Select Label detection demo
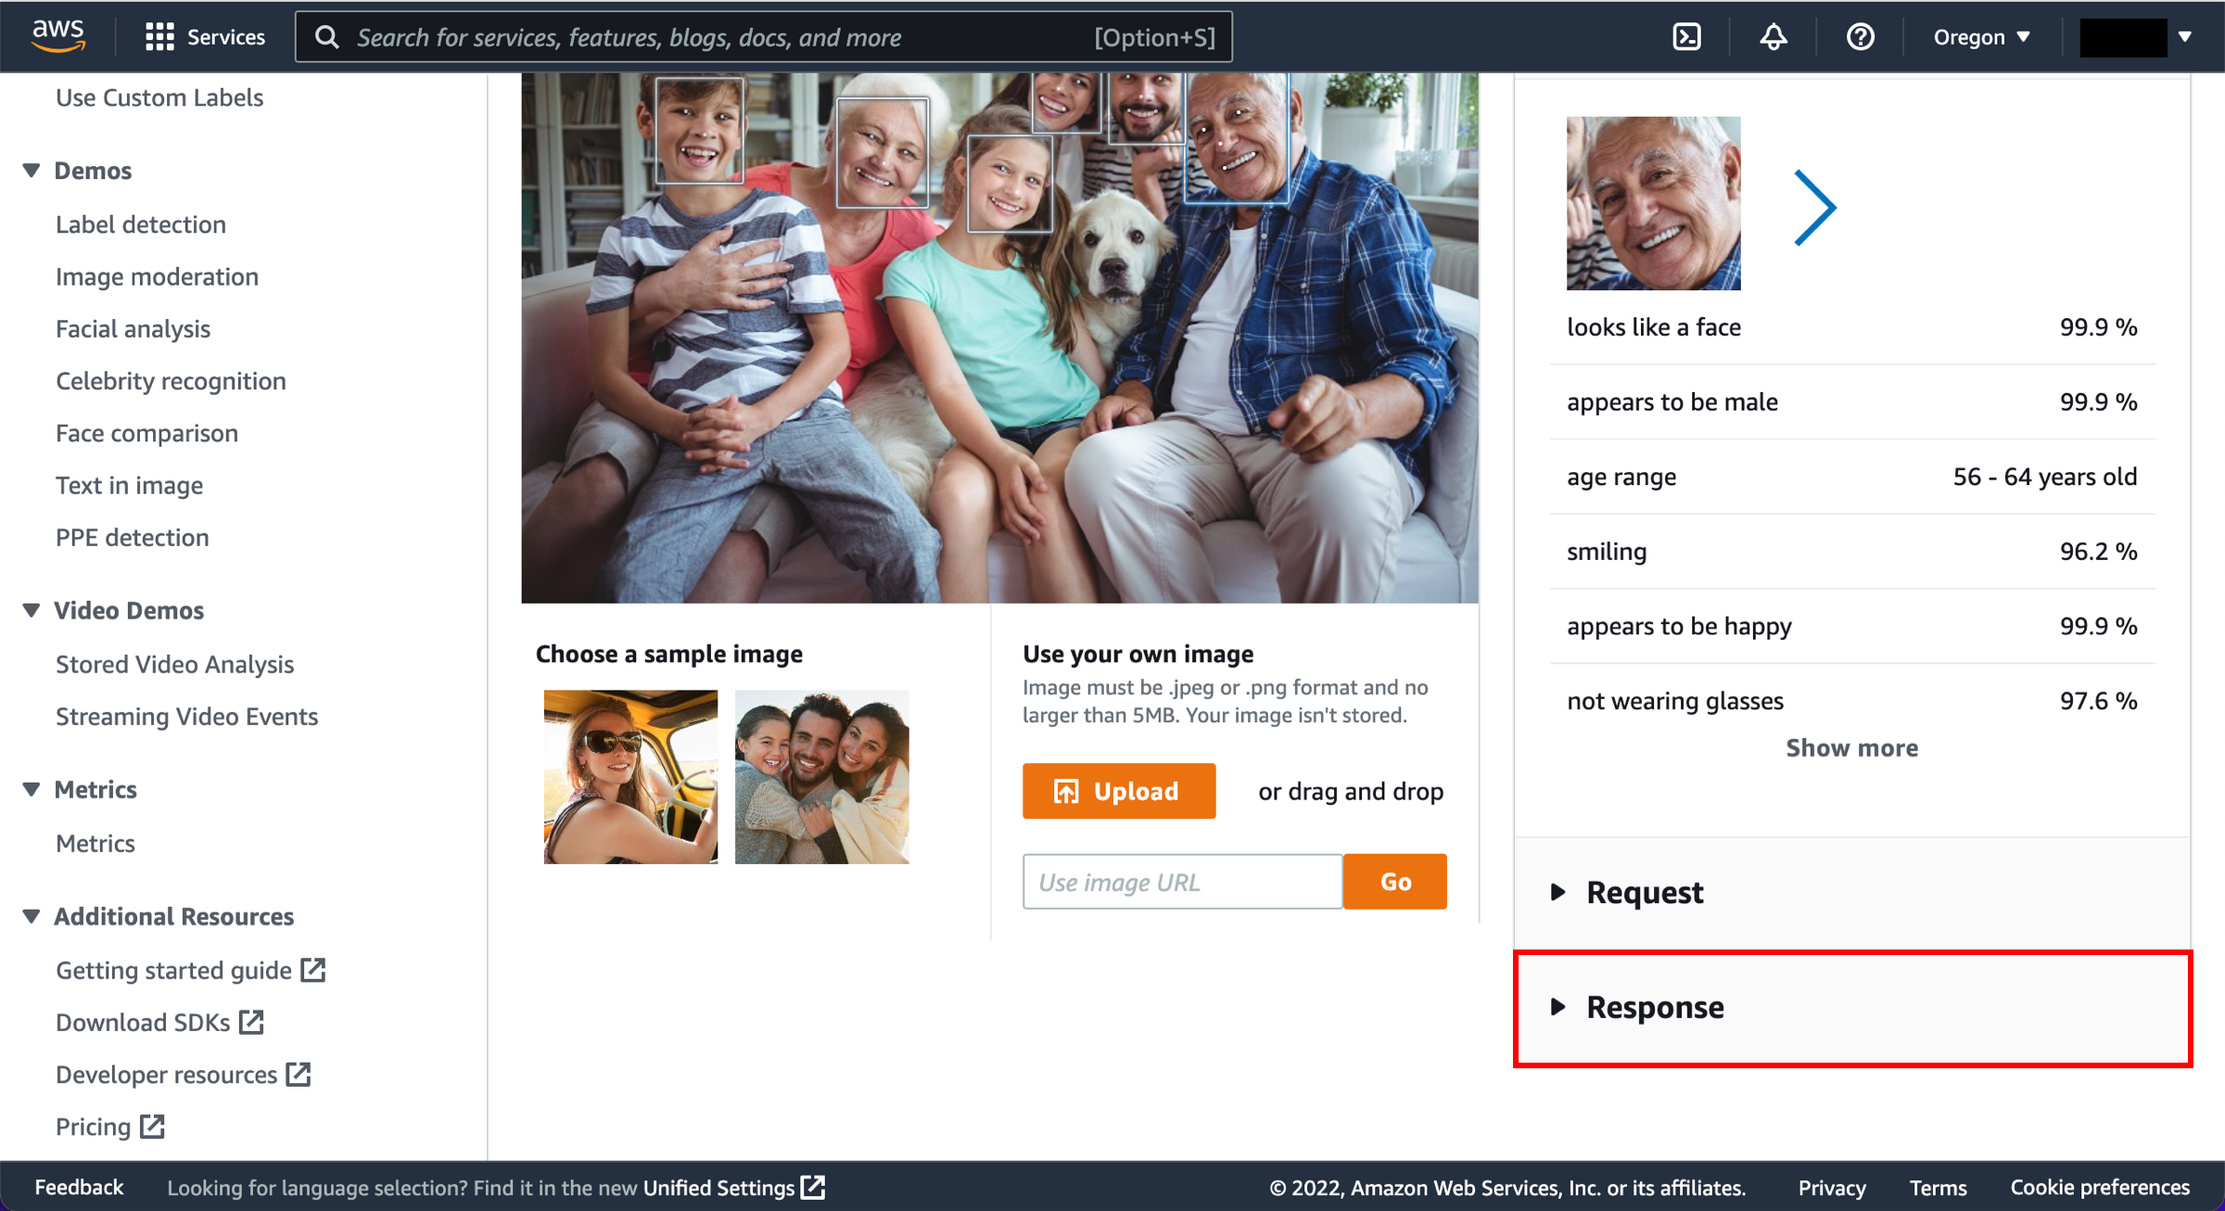 pos(138,223)
